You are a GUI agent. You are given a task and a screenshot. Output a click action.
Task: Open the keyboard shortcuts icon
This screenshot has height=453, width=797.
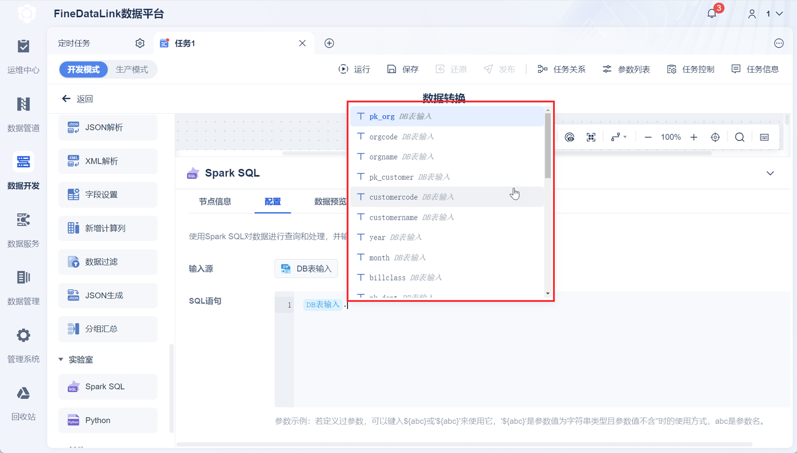tap(764, 137)
